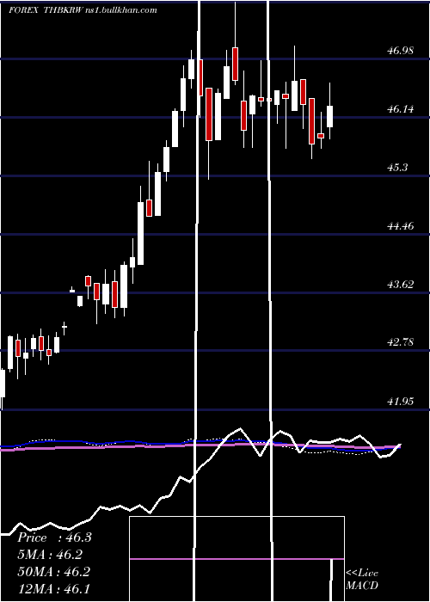Click the 5MA : 46.2 value

pyautogui.click(x=50, y=555)
